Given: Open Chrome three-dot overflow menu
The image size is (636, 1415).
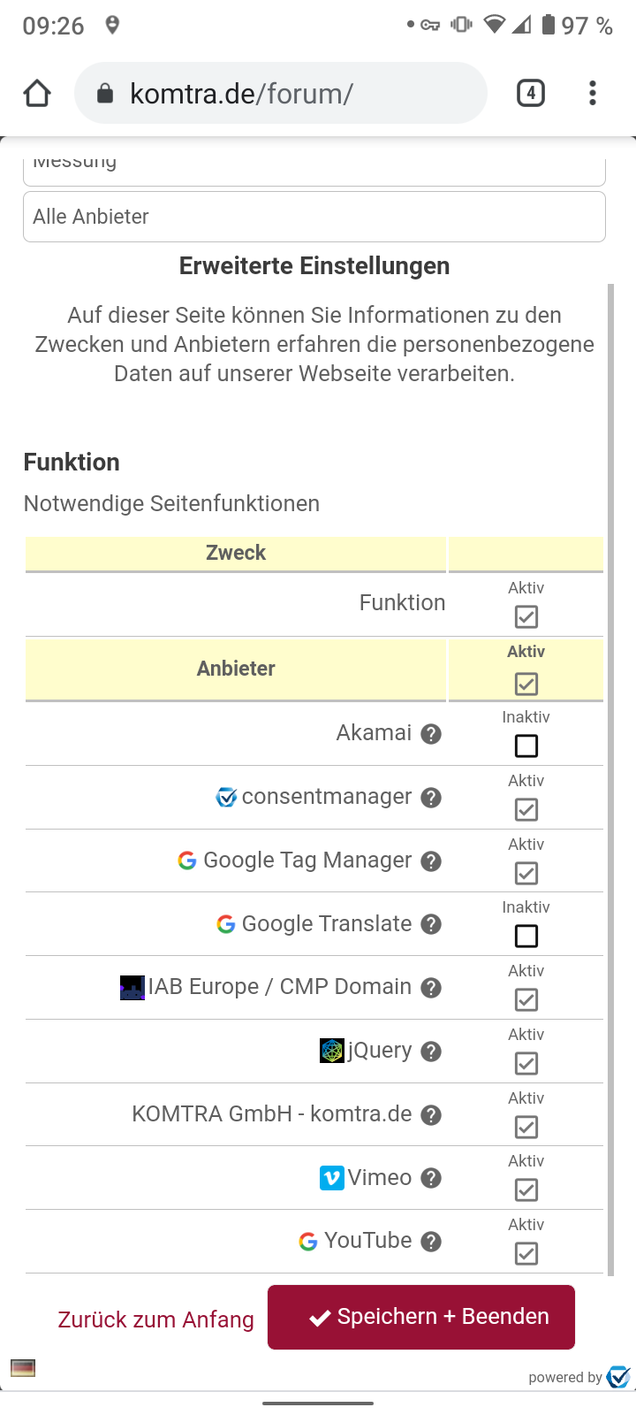Looking at the screenshot, I should (592, 93).
